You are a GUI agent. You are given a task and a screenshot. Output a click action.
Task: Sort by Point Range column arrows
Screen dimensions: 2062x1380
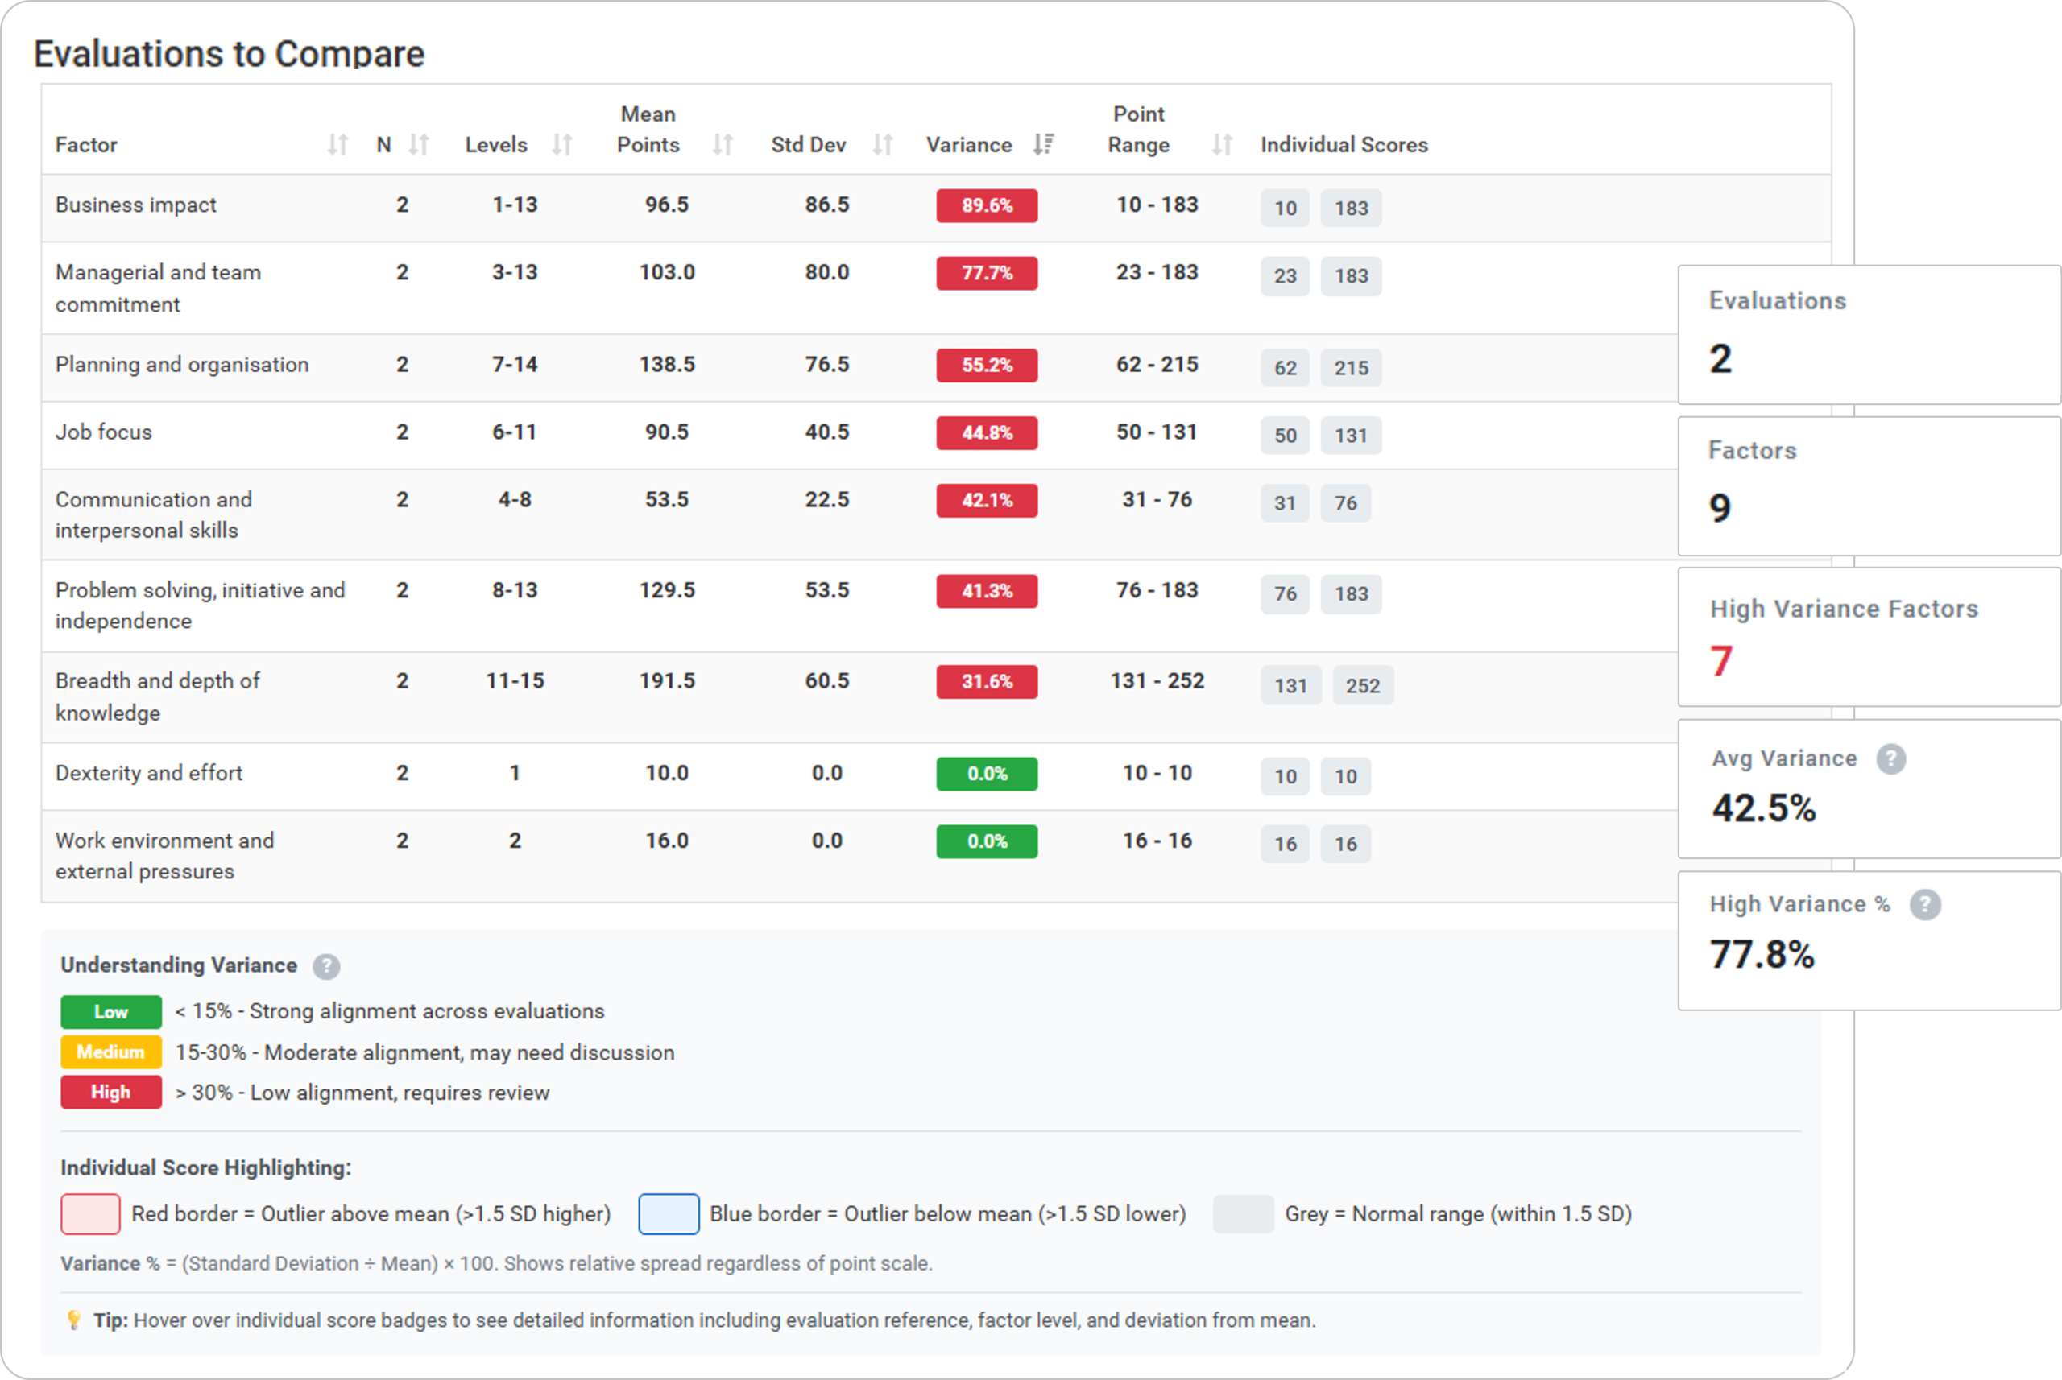(x=1221, y=144)
